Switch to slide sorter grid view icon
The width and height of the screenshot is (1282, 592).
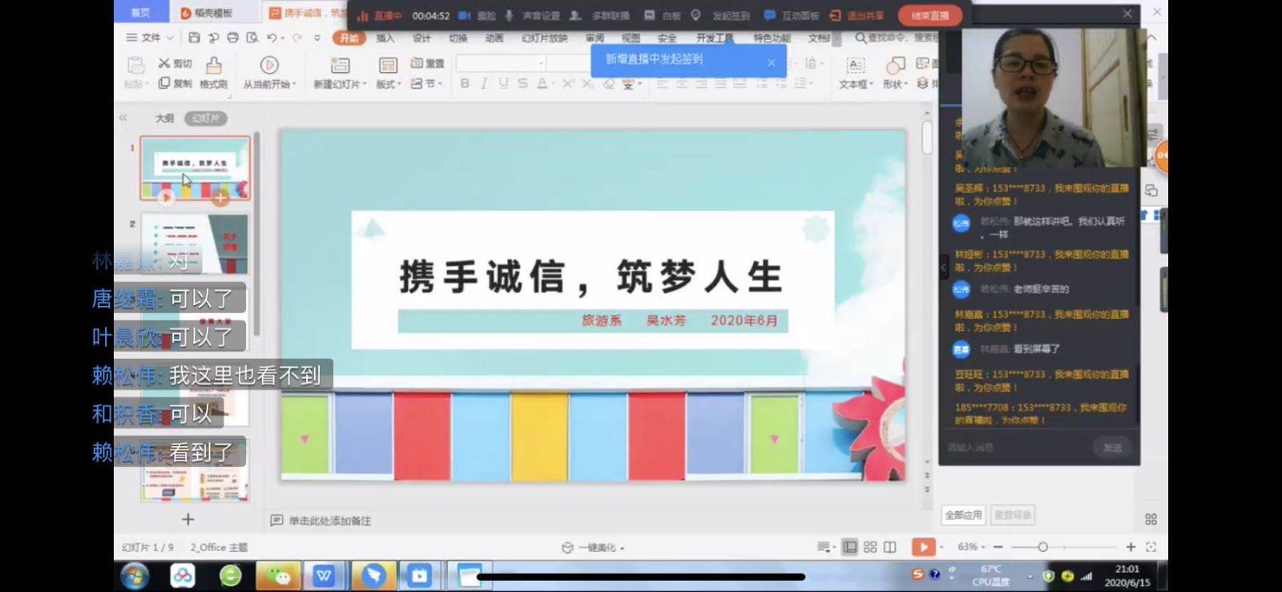pyautogui.click(x=870, y=547)
